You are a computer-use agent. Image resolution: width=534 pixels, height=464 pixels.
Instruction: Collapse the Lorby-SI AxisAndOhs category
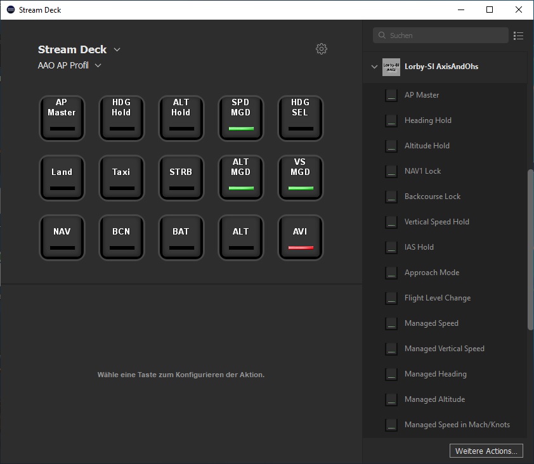pyautogui.click(x=373, y=67)
